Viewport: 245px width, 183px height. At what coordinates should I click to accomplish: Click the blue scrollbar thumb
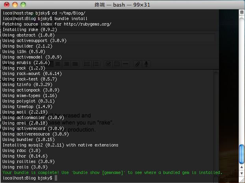242,154
